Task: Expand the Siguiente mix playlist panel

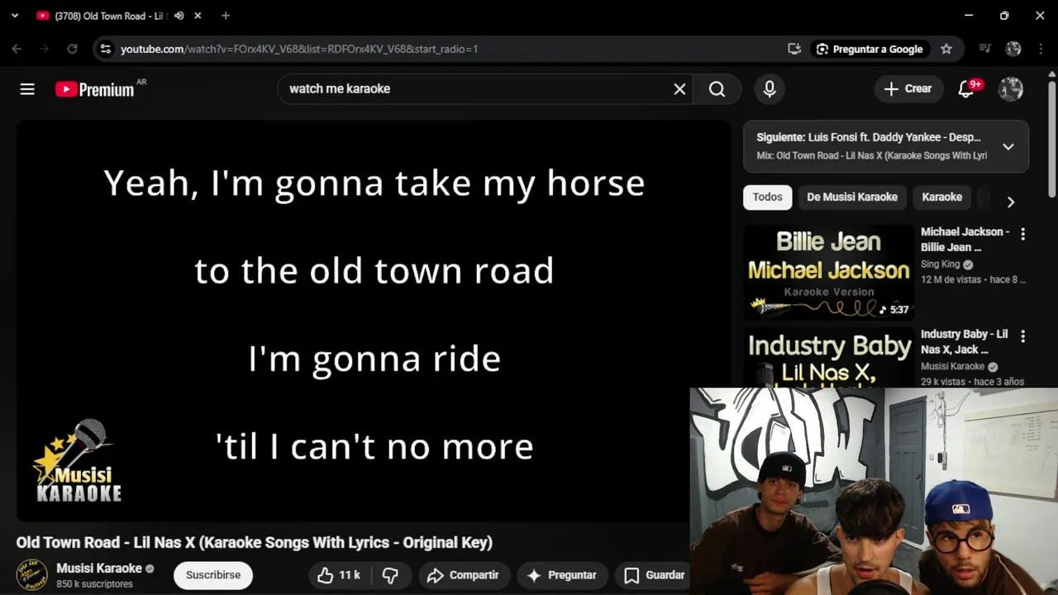Action: (1008, 147)
